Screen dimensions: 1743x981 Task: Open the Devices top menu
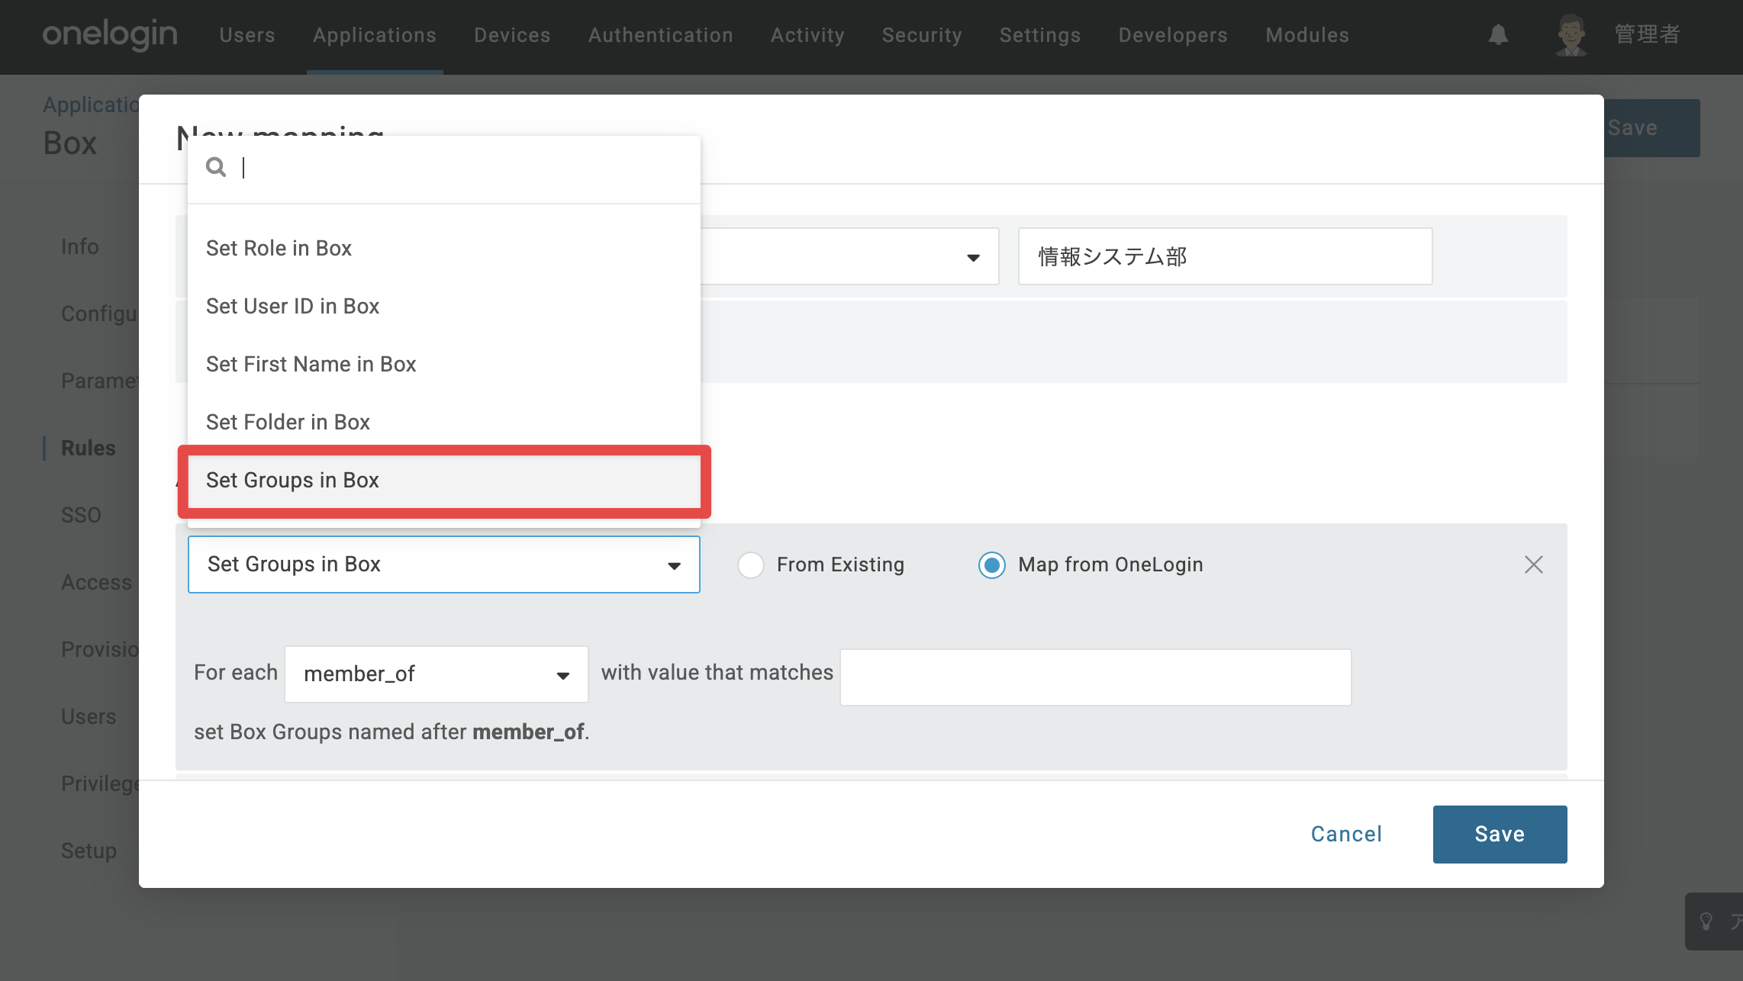point(512,35)
